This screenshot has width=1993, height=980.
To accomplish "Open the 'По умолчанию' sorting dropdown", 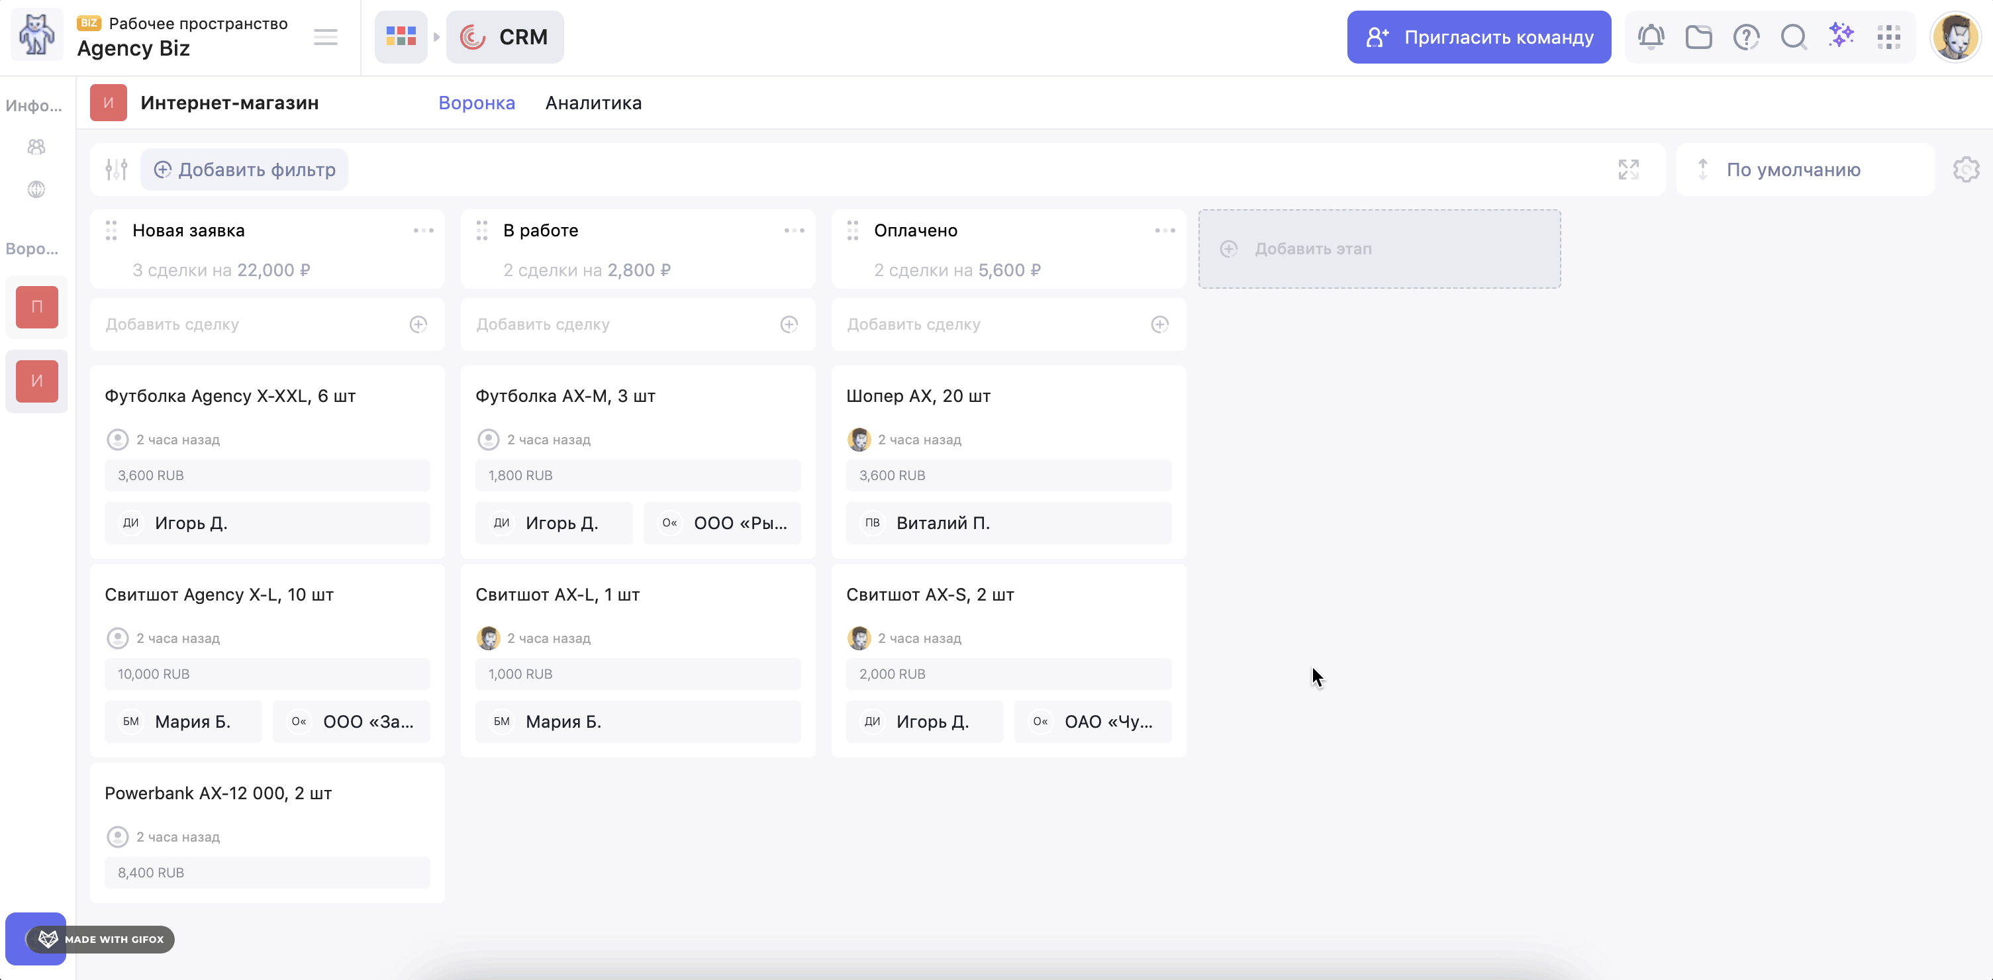I will (x=1792, y=170).
